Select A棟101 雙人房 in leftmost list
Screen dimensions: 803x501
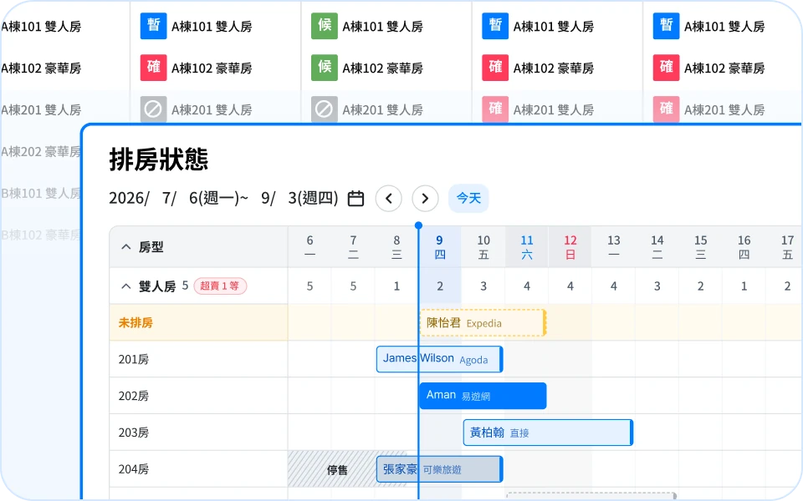tap(41, 27)
